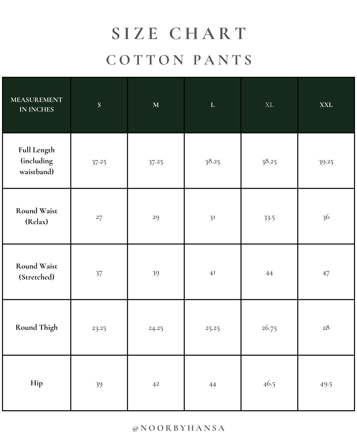Click the S size column header
The image size is (357, 447).
(99, 105)
